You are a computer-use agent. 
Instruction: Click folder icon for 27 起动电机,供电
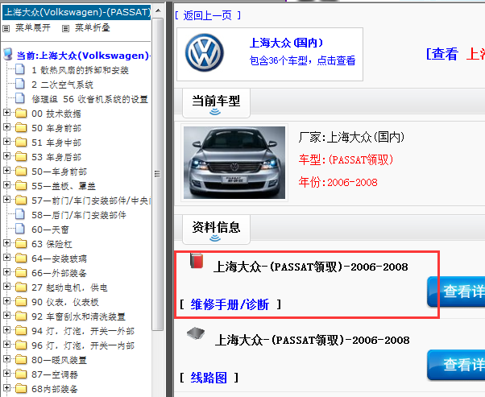[x=21, y=287]
